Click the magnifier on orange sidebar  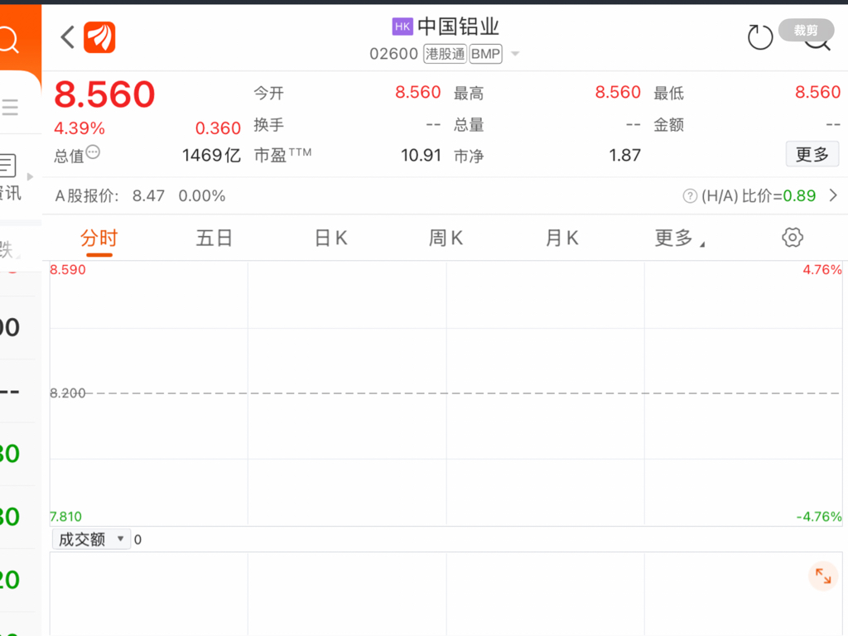(7, 40)
